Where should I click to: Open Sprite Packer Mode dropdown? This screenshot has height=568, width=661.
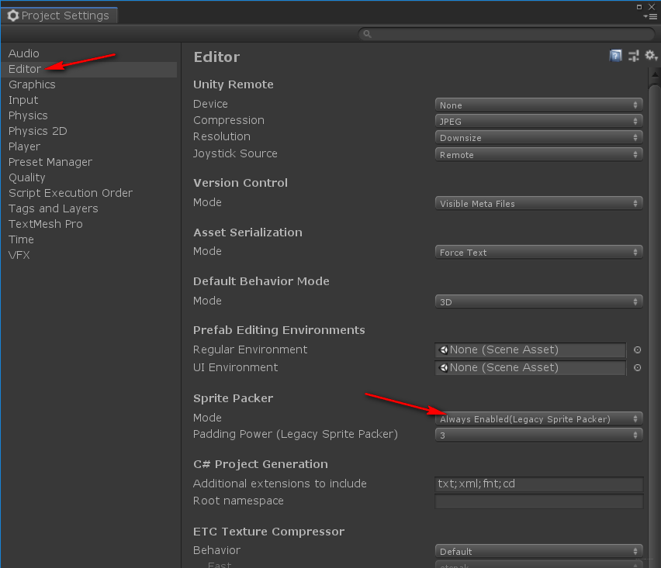coord(538,419)
